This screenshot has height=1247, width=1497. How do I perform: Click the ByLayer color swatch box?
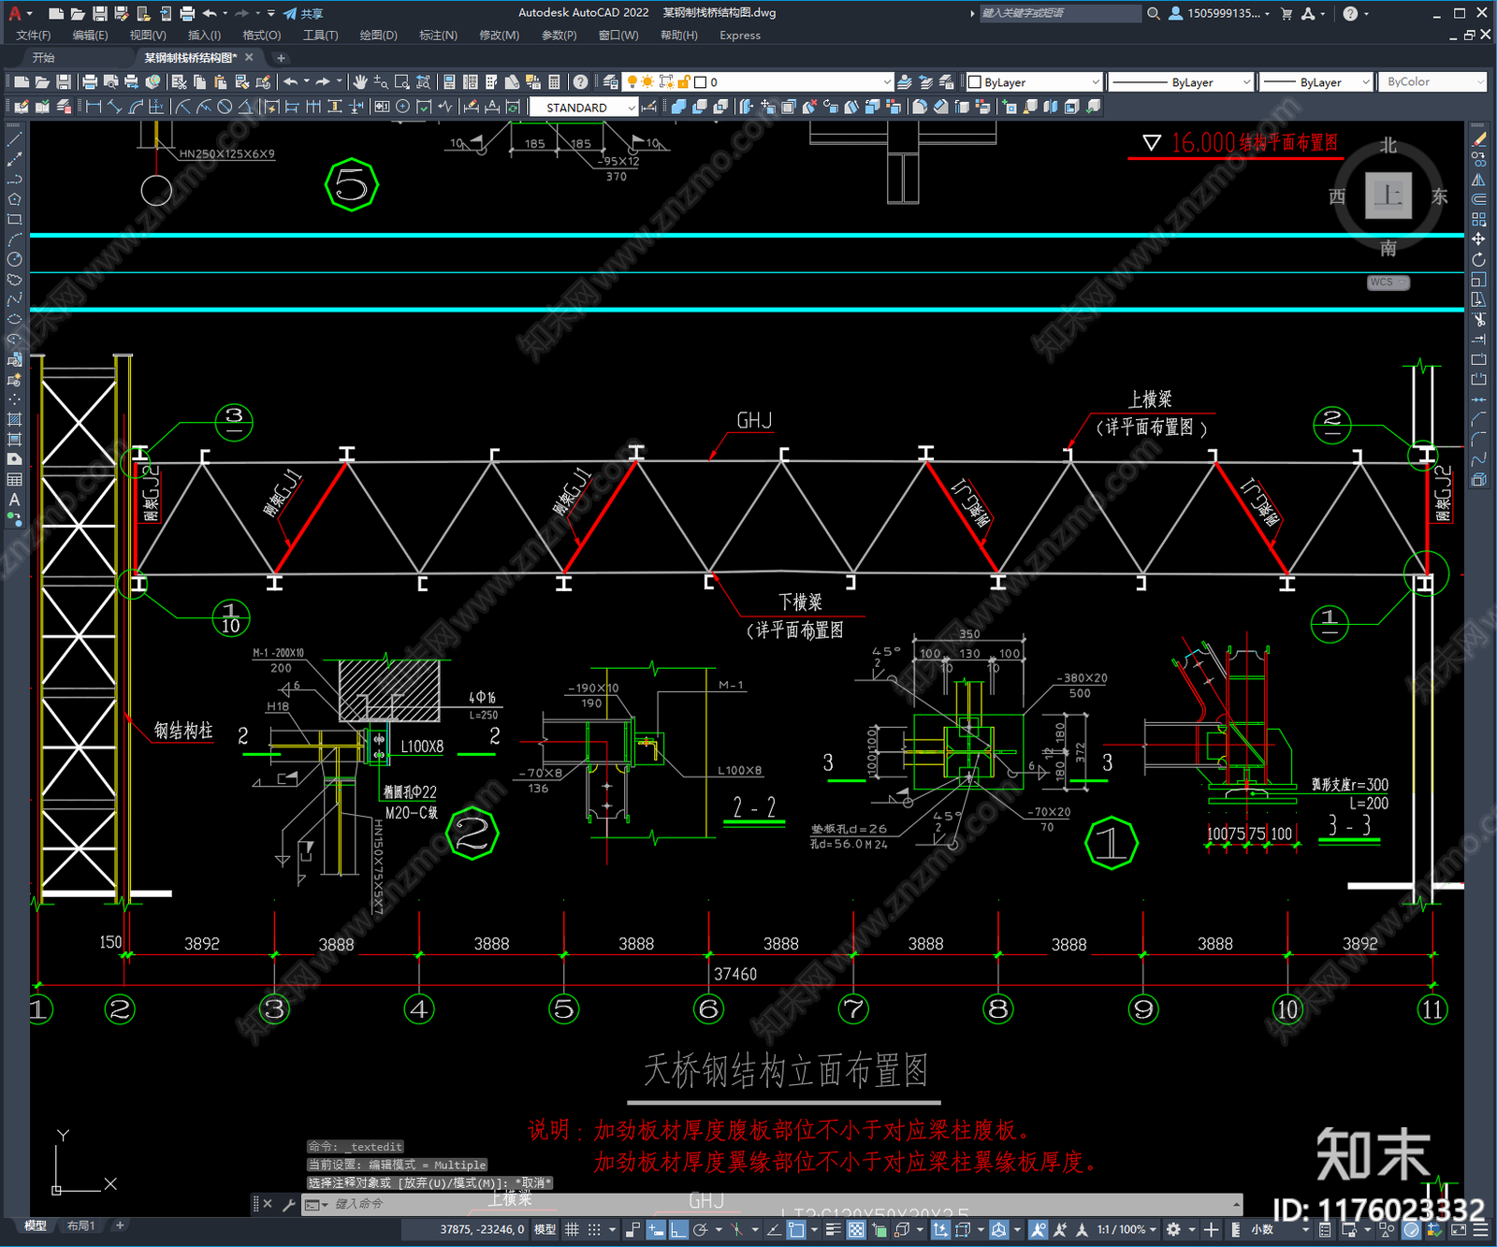pos(975,82)
